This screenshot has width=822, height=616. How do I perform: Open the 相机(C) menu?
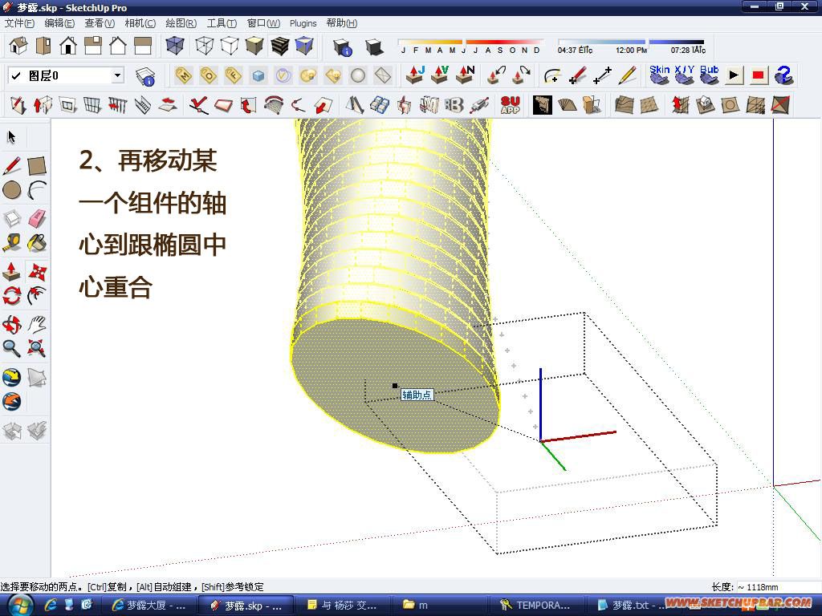click(x=140, y=23)
